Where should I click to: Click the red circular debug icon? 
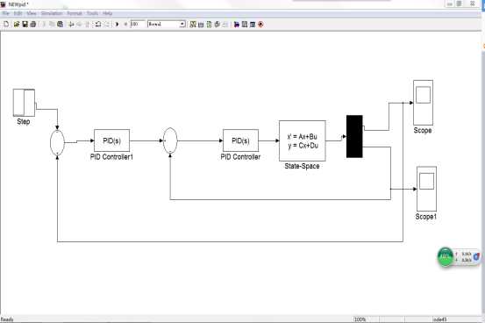[260, 25]
